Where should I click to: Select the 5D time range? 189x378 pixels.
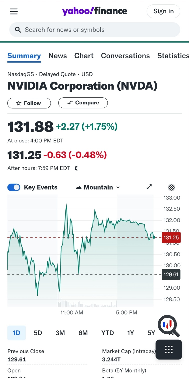38,333
